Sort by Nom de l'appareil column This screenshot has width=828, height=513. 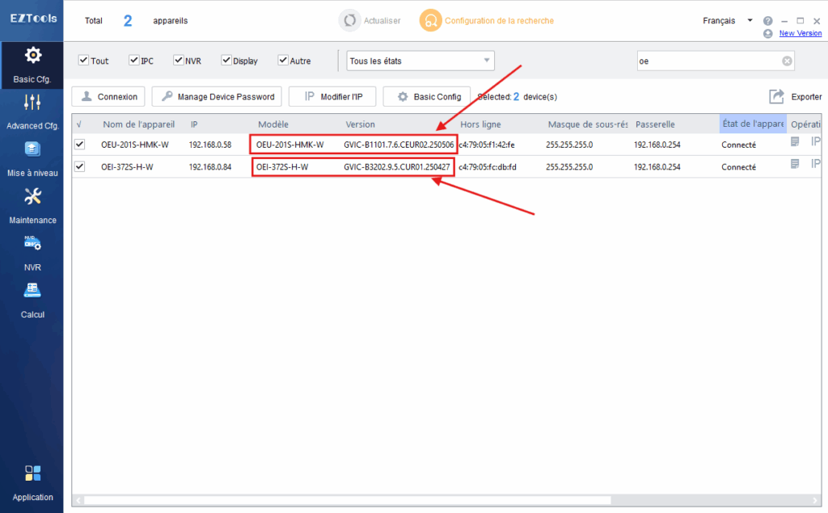click(x=138, y=124)
